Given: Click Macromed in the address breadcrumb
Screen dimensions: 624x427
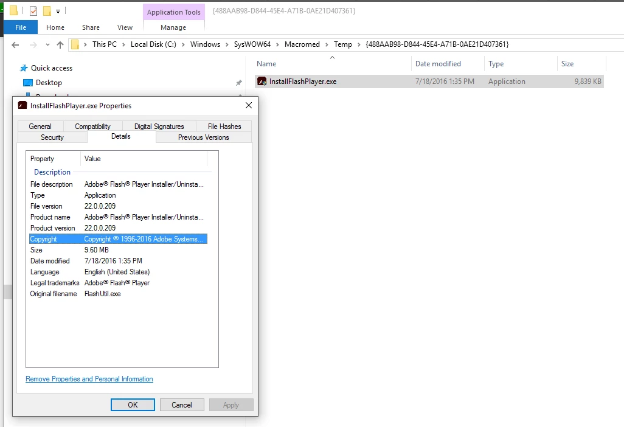Looking at the screenshot, I should pyautogui.click(x=302, y=44).
